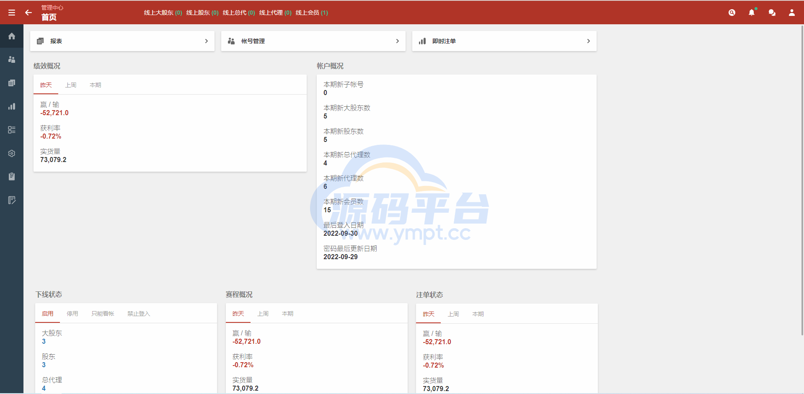This screenshot has height=394, width=804.
Task: Open the user profile icon
Action: 792,13
